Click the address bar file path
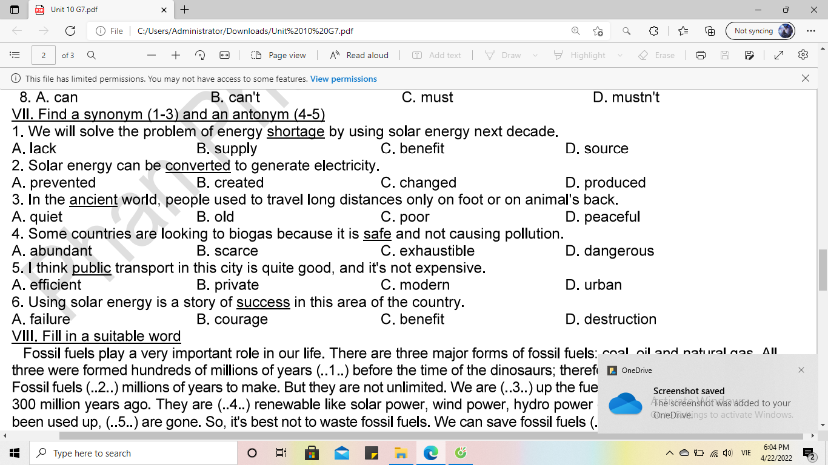Image resolution: width=828 pixels, height=465 pixels. (245, 31)
